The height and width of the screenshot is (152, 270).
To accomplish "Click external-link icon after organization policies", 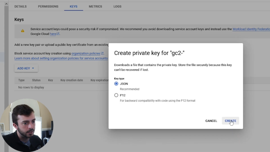I will click(x=102, y=53).
